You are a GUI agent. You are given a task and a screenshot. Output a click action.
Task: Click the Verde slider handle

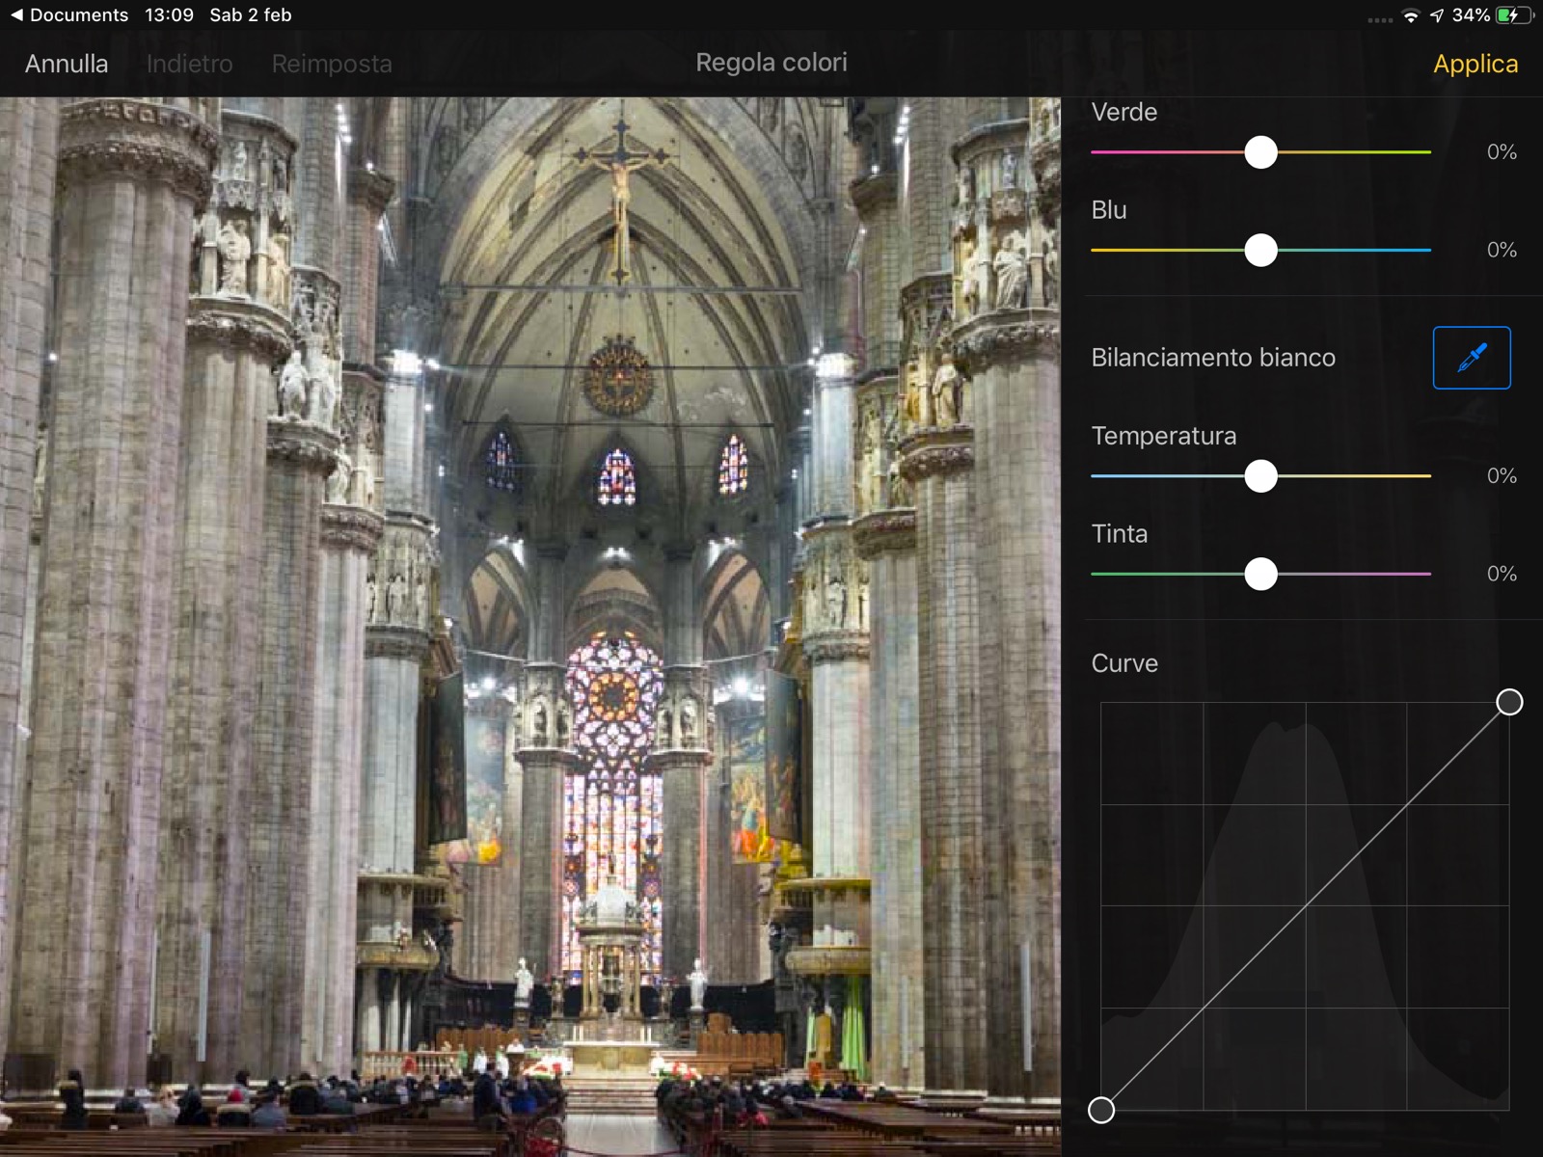coord(1260,152)
